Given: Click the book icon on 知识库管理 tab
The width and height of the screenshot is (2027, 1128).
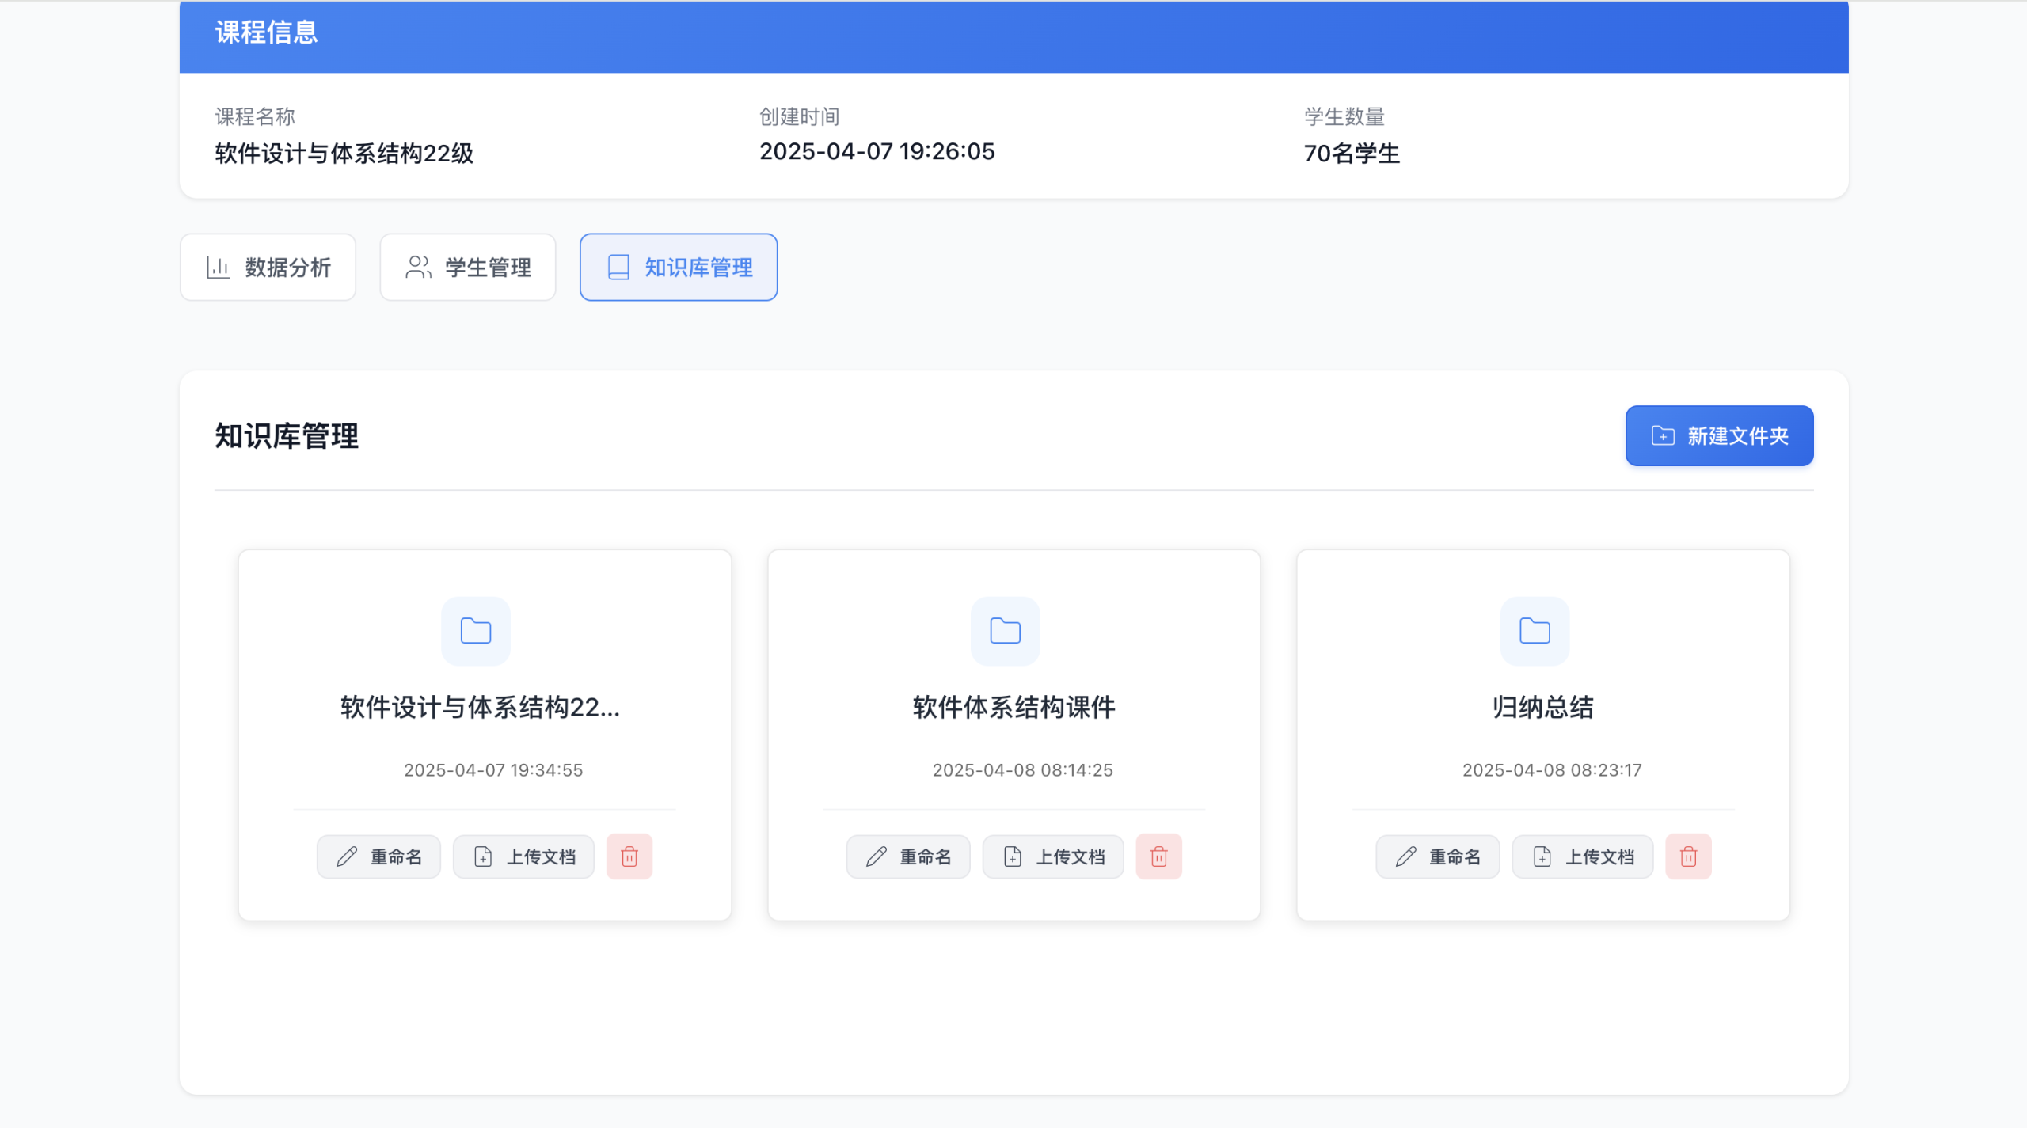Looking at the screenshot, I should (x=618, y=268).
